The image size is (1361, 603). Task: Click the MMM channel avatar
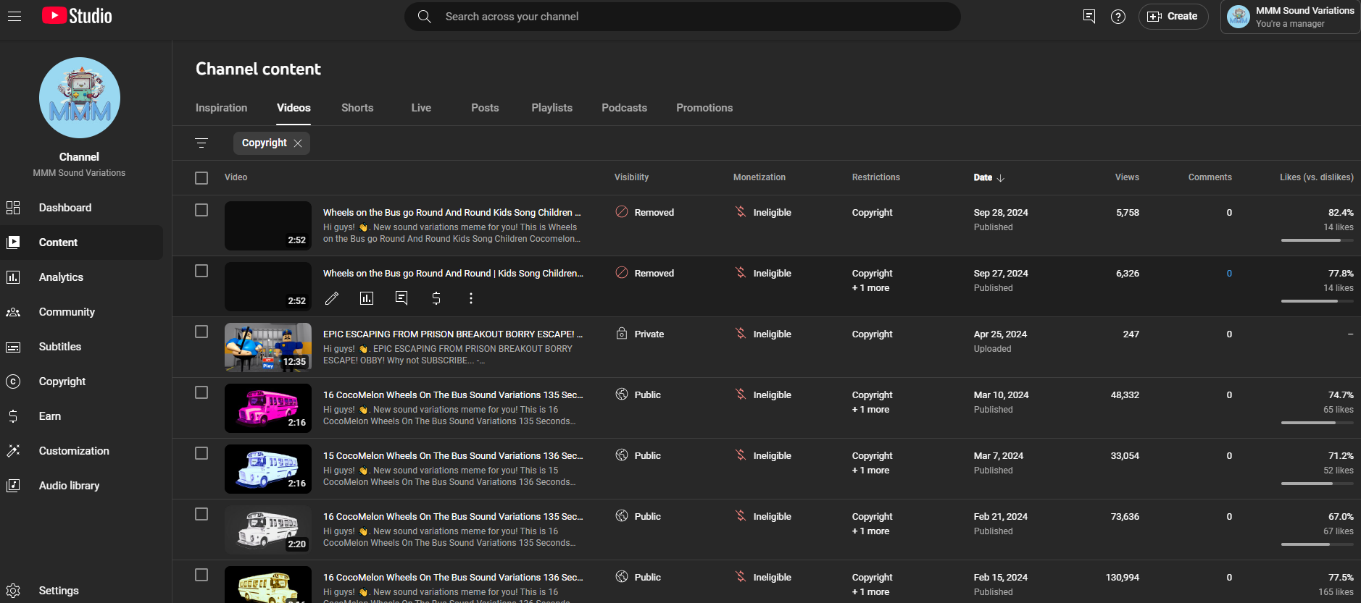coord(80,98)
